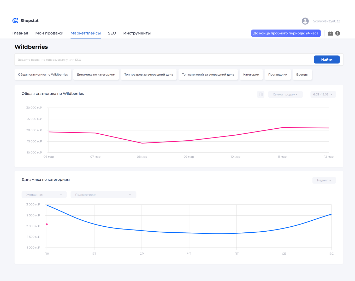Open the Инструменты section
This screenshot has height=281, width=355.
(x=137, y=33)
